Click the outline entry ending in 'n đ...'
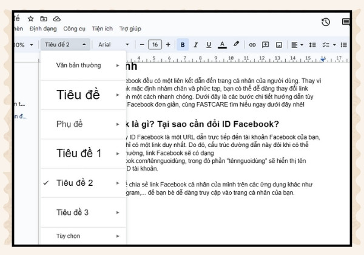364x255 pixels. (20, 117)
